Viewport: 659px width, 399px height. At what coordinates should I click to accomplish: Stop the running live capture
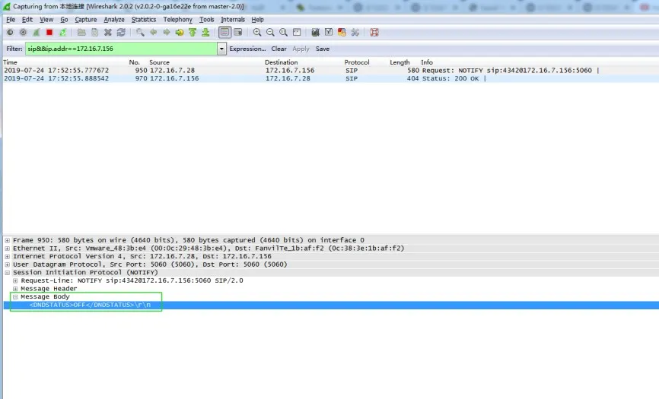(x=49, y=33)
